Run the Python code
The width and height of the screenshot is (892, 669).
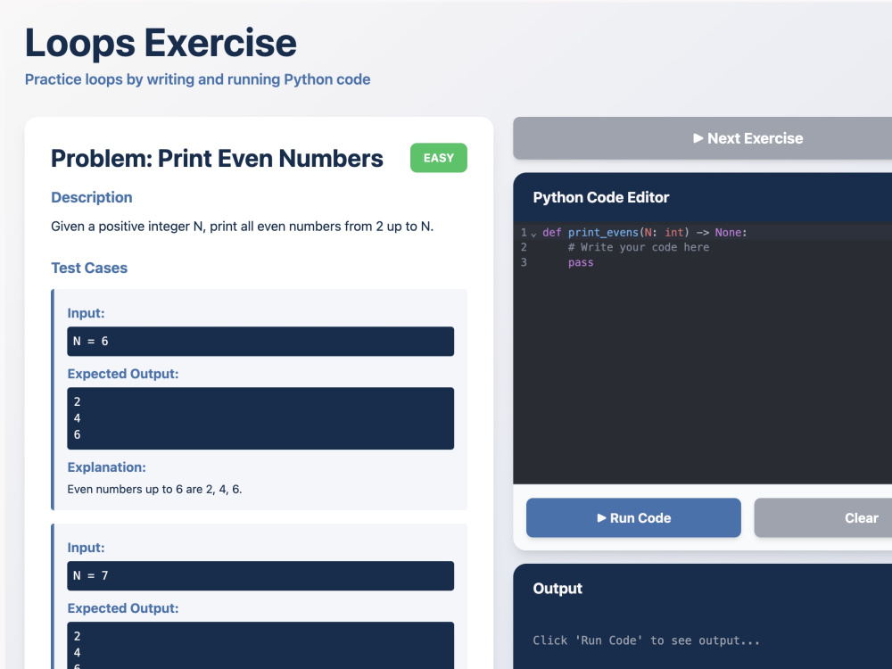click(x=633, y=517)
